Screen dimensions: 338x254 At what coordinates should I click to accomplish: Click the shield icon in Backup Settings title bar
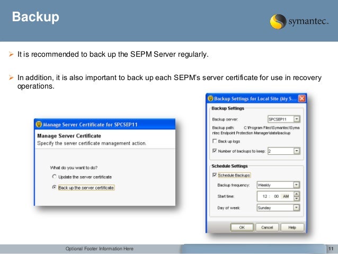tap(210, 99)
